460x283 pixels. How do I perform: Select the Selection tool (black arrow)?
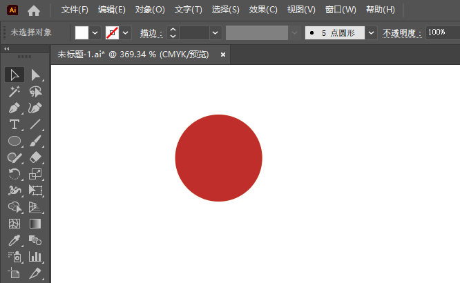coord(15,75)
